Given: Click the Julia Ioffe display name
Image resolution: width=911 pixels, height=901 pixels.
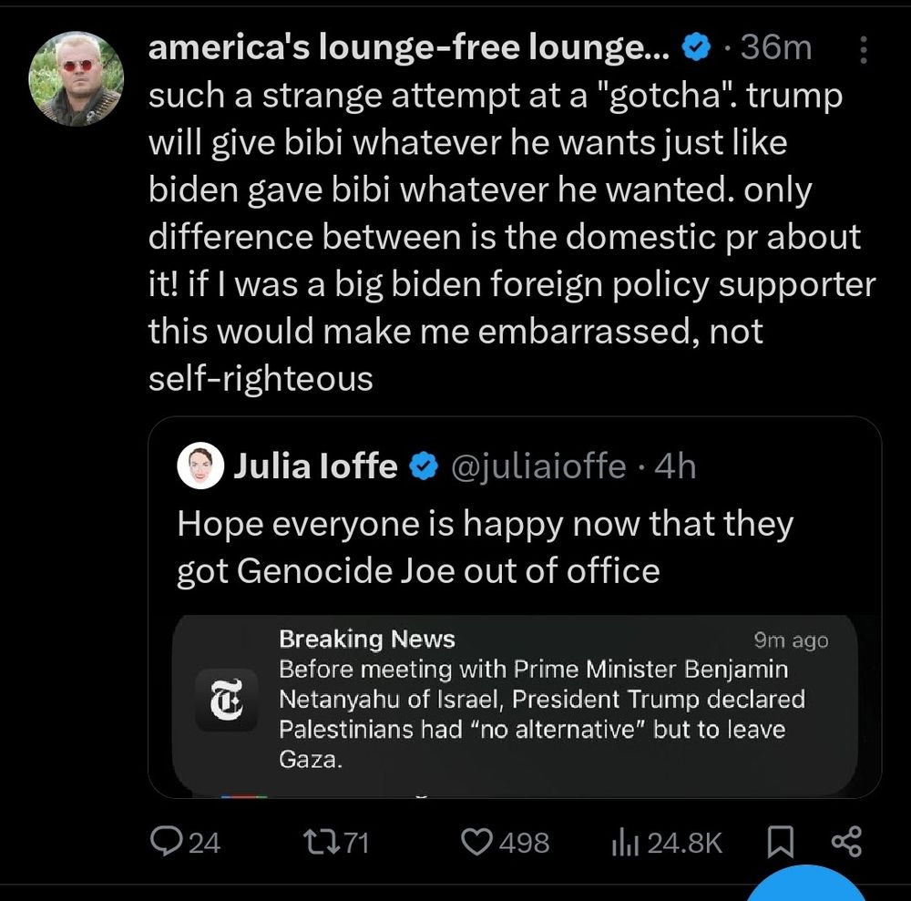Looking at the screenshot, I should coord(316,466).
